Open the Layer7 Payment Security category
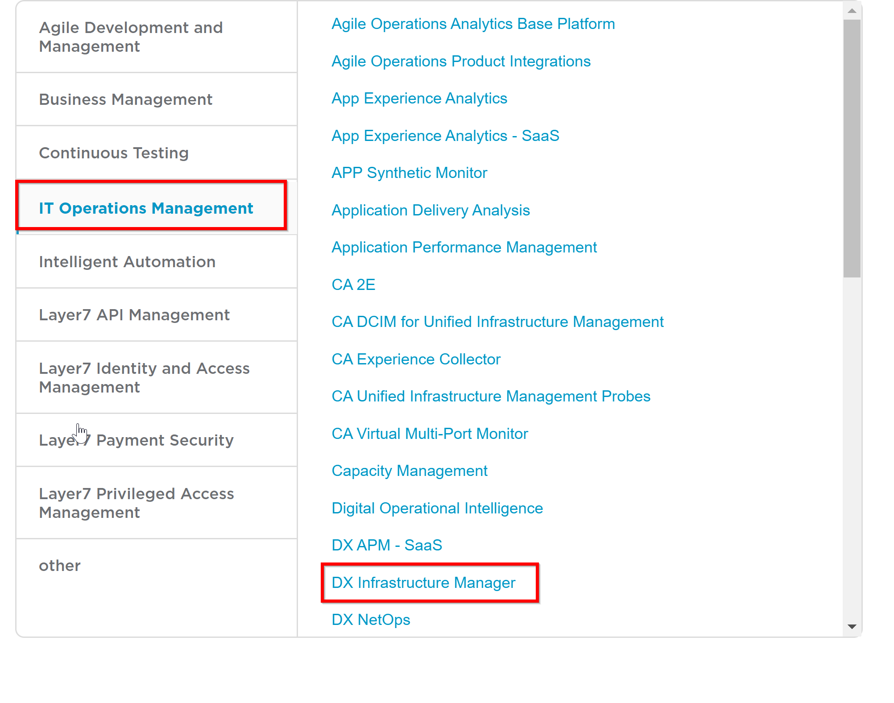894x703 pixels. [136, 440]
